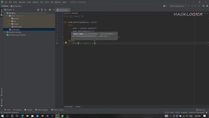This screenshot has height=118, width=209.
Task: Click Run with Coverage icon
Action: click(x=195, y=6)
